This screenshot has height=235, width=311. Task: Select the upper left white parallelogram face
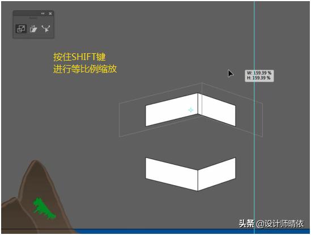coord(172,110)
